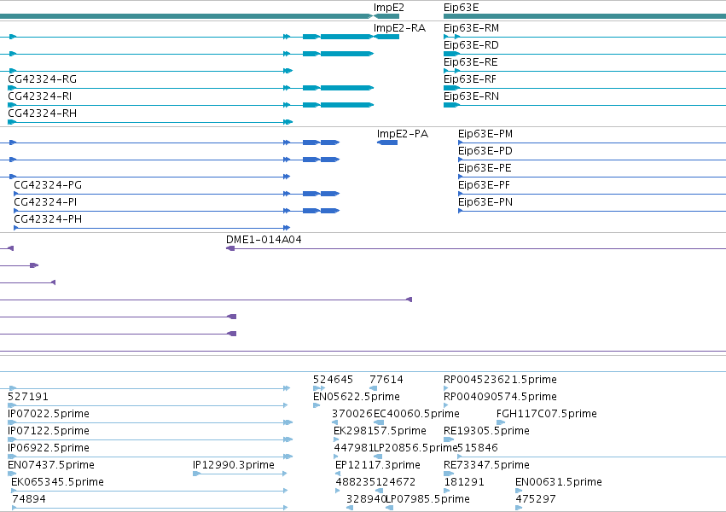This screenshot has height=512, width=726.
Task: Click the IP07122.5prime label
Action: point(49,431)
